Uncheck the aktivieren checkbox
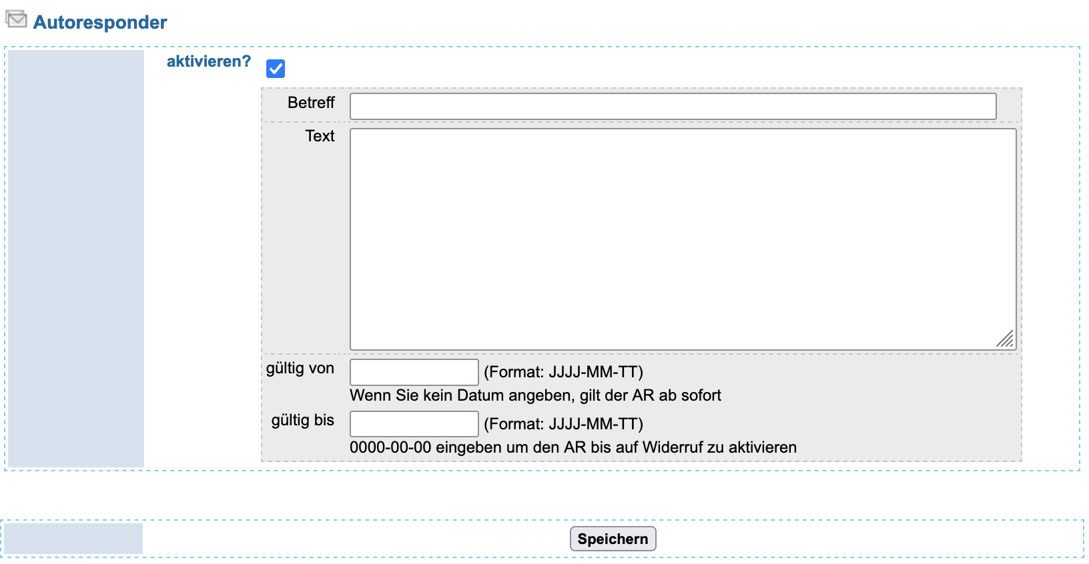 [276, 69]
